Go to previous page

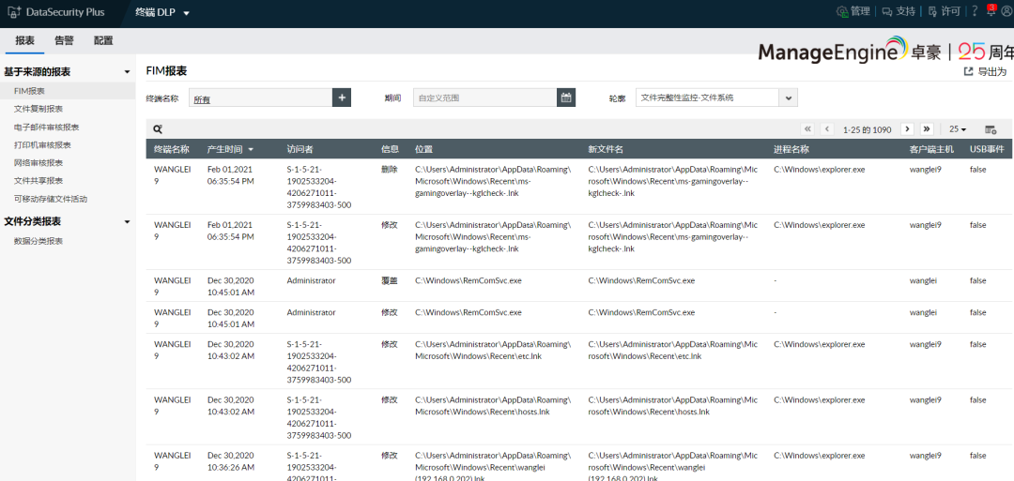tap(827, 129)
